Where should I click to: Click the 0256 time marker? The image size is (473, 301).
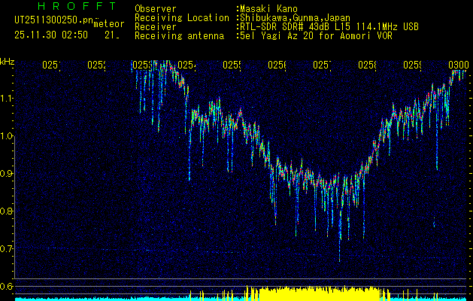277,65
